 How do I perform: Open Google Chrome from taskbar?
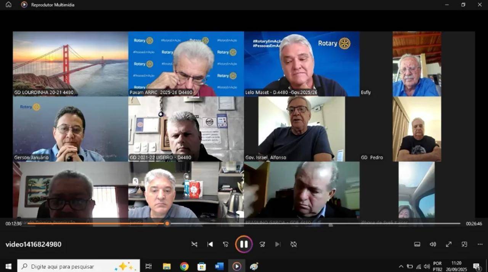point(184,266)
